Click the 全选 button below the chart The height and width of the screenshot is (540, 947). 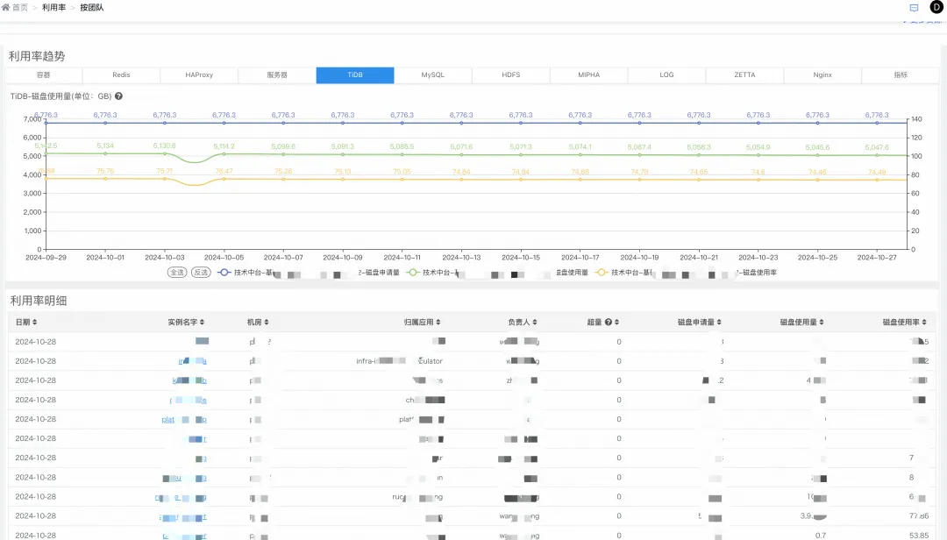(x=175, y=272)
